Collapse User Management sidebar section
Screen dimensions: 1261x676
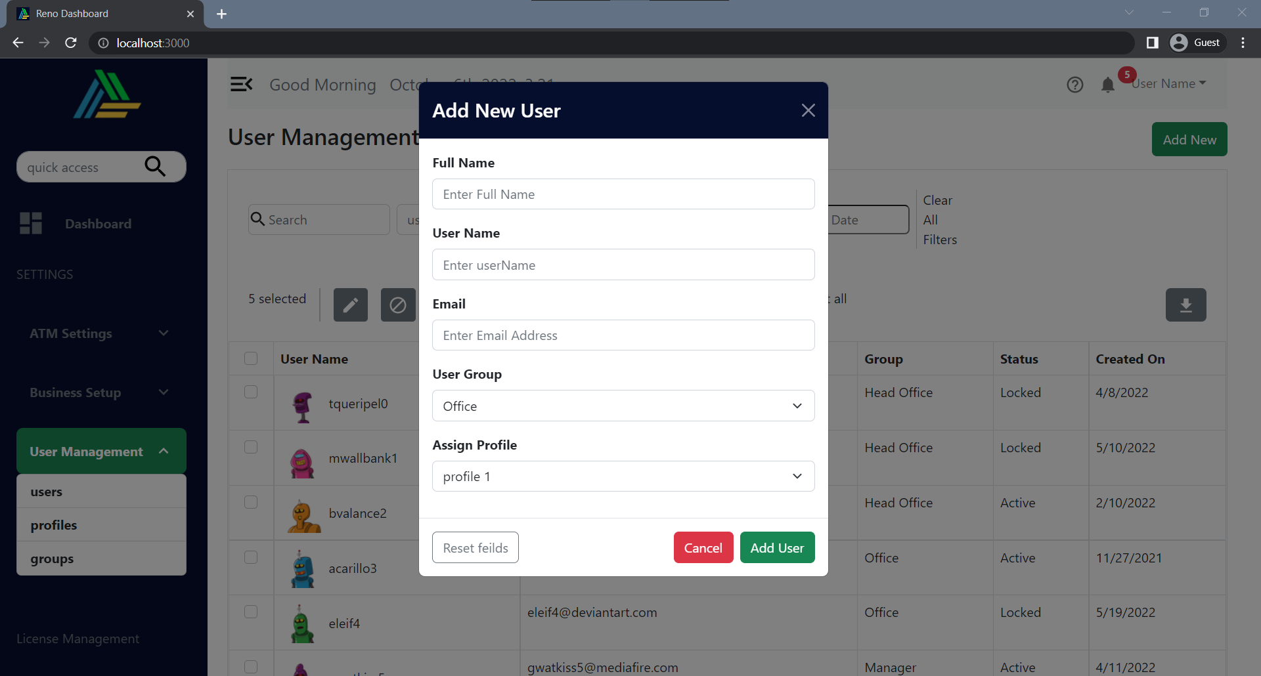click(x=101, y=451)
